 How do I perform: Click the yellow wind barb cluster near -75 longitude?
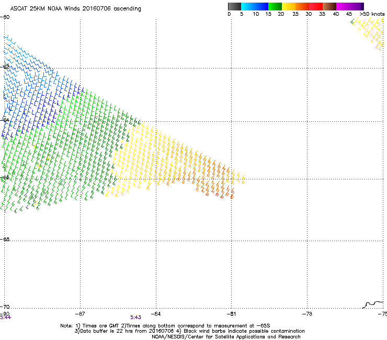pyautogui.click(x=369, y=33)
